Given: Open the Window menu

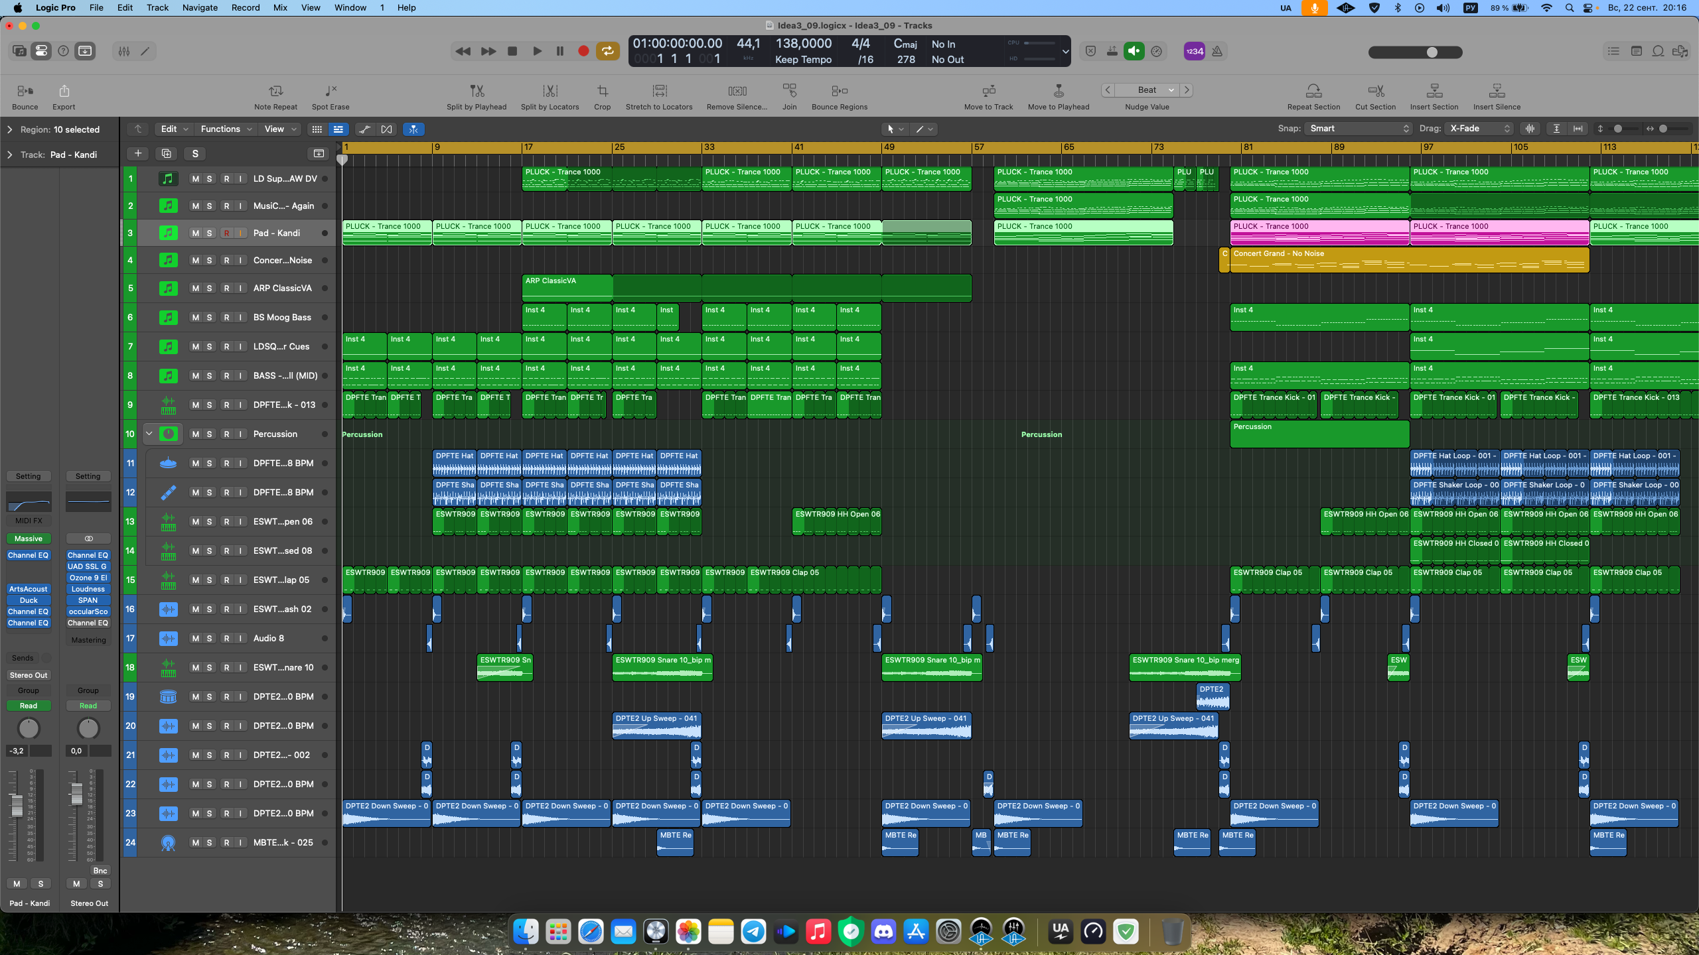Looking at the screenshot, I should click(350, 8).
